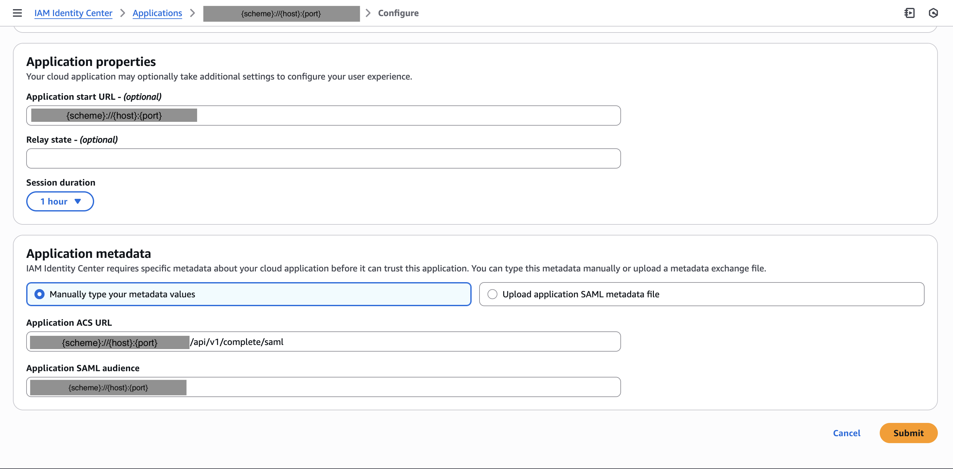Submit the application configuration

(x=908, y=433)
